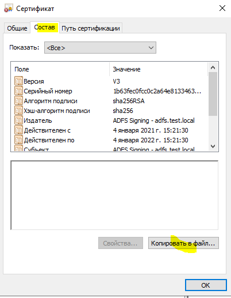Click the date 4 января 2022 г. 15:21:30
Viewport: 231px width, 298px height.
coord(151,140)
